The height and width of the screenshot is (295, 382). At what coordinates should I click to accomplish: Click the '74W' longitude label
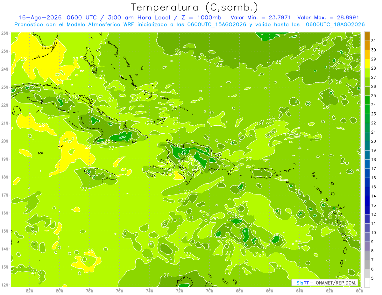click(150, 291)
